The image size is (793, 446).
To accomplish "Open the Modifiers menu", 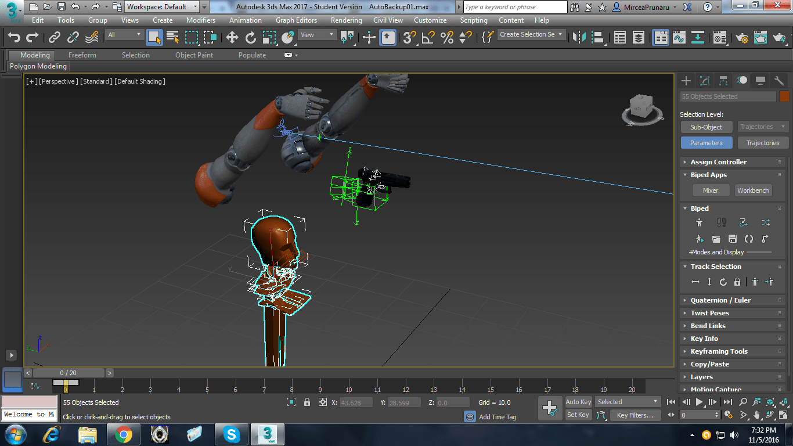I will click(x=201, y=20).
